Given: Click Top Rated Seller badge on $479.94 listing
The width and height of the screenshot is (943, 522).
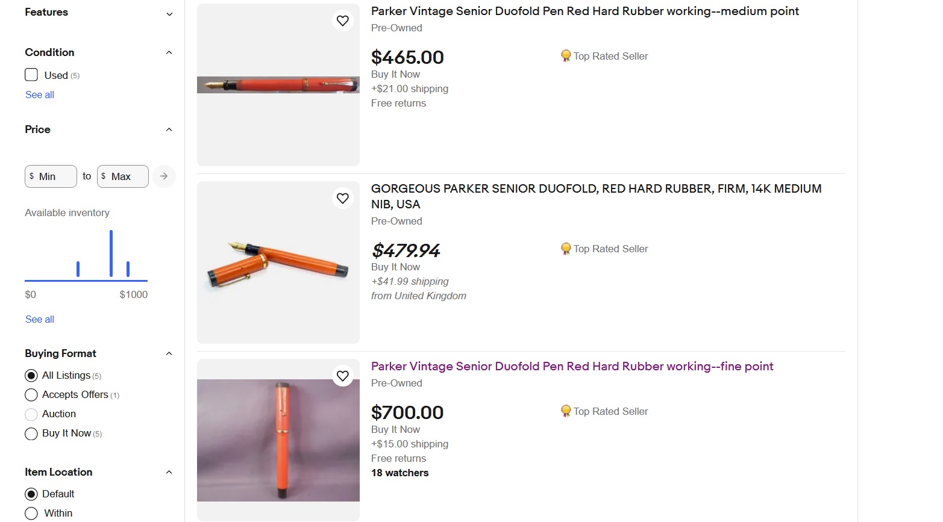Looking at the screenshot, I should pyautogui.click(x=604, y=249).
